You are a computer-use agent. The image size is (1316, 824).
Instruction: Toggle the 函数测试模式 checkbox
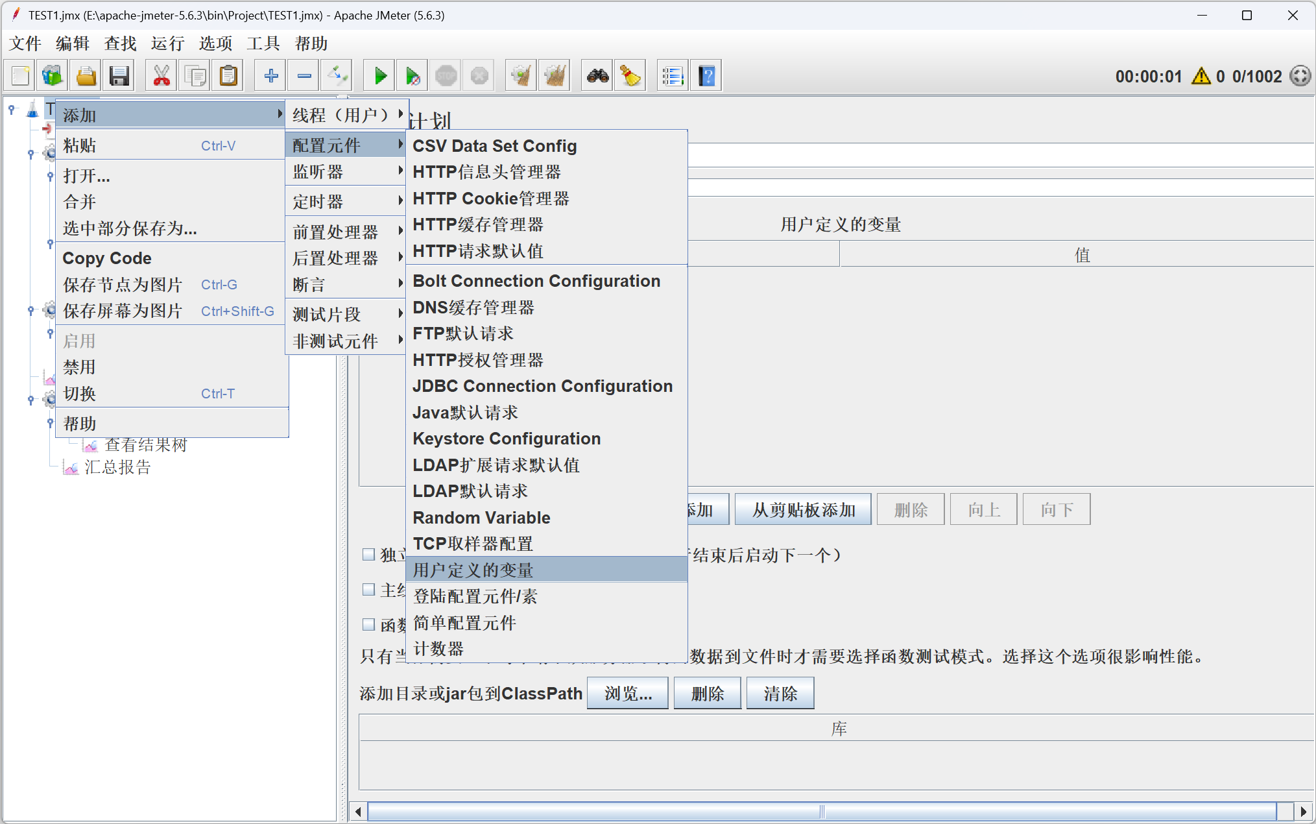tap(368, 625)
